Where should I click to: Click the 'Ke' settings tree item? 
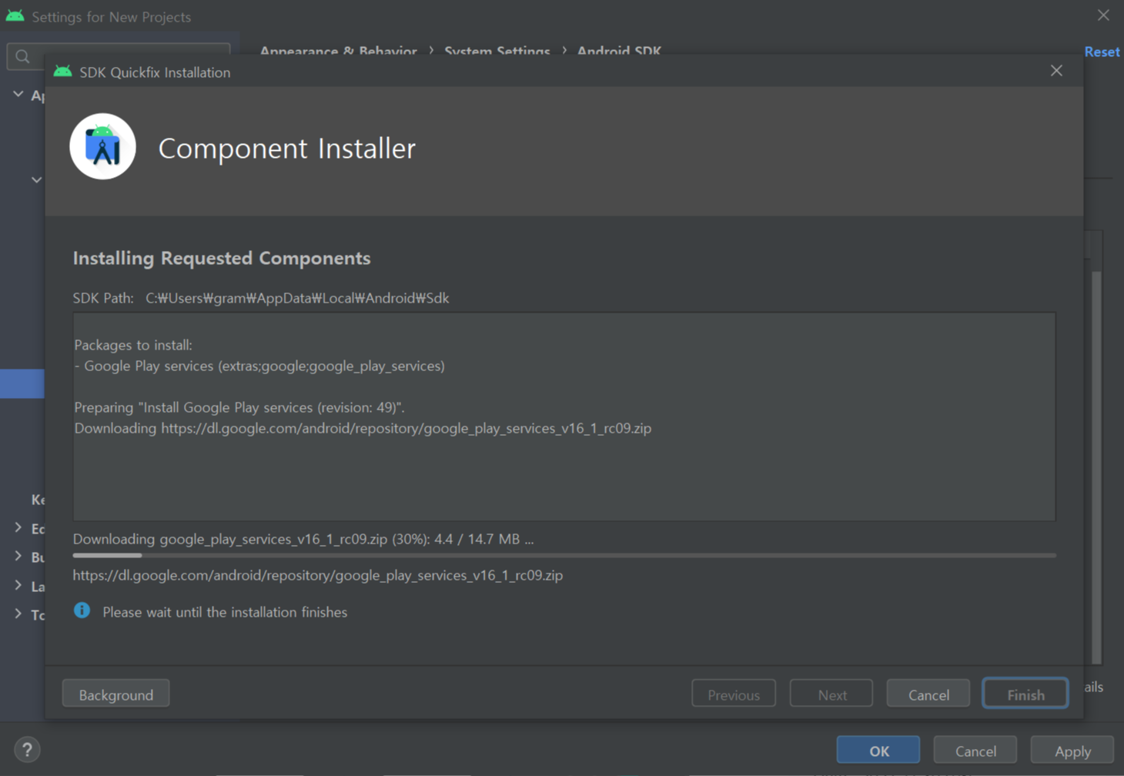point(38,500)
